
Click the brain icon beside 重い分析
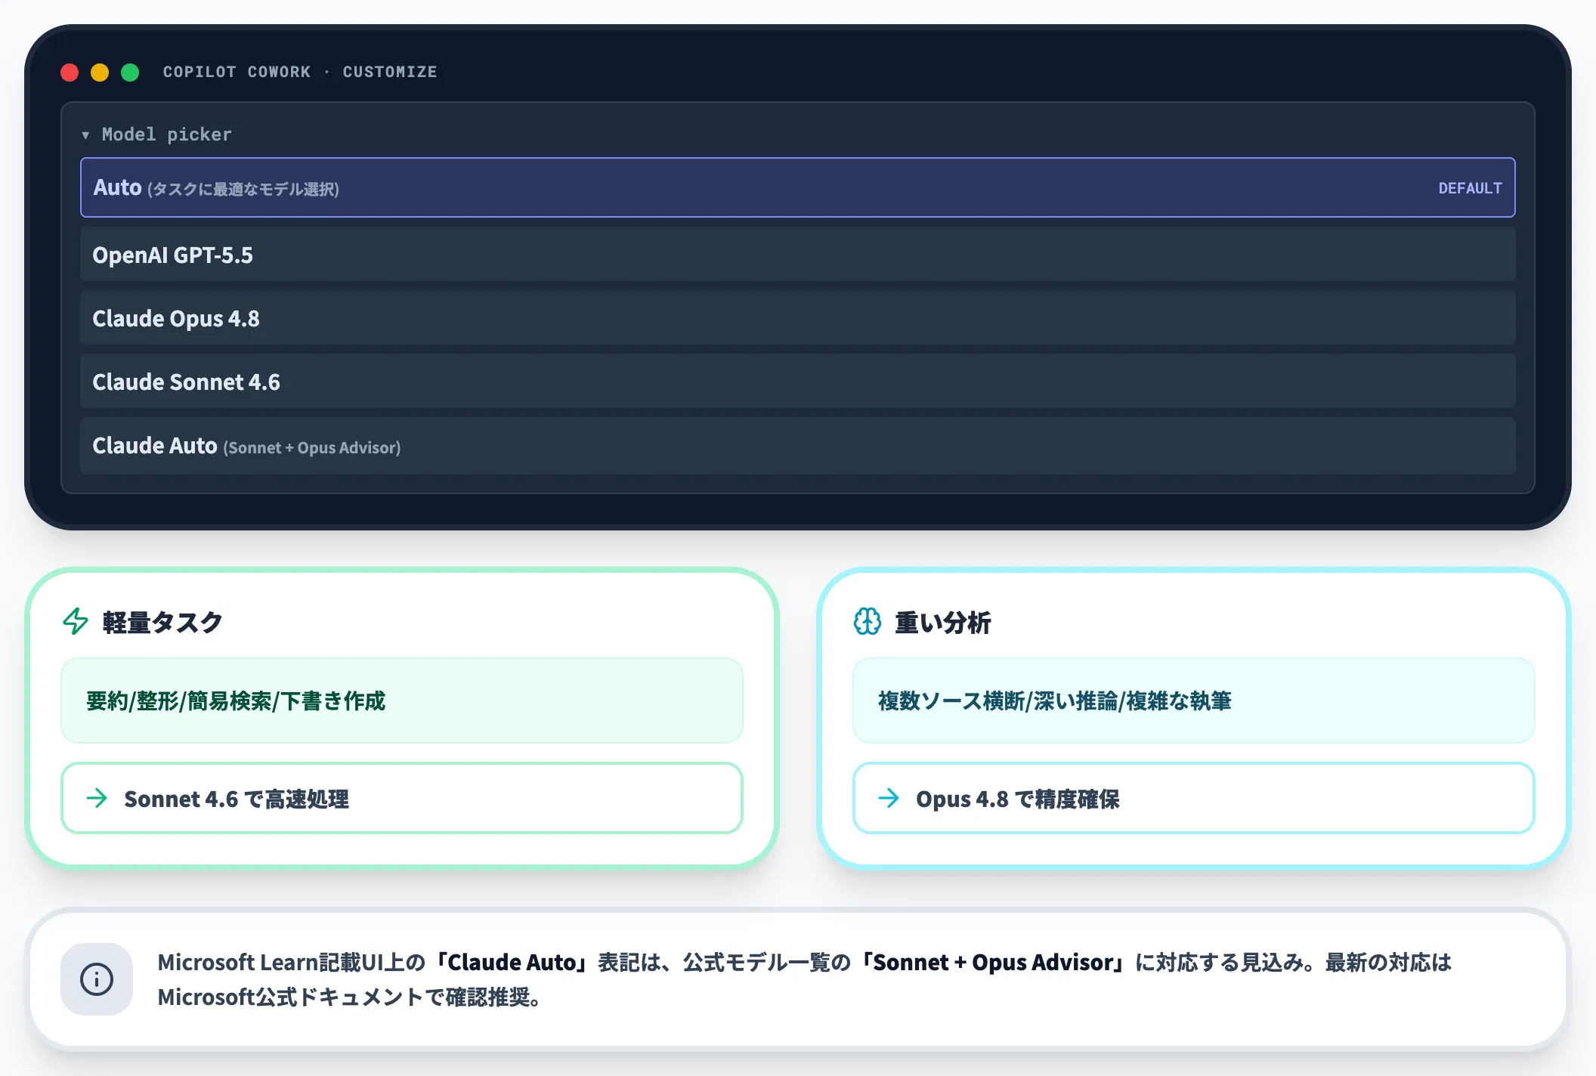pyautogui.click(x=868, y=621)
